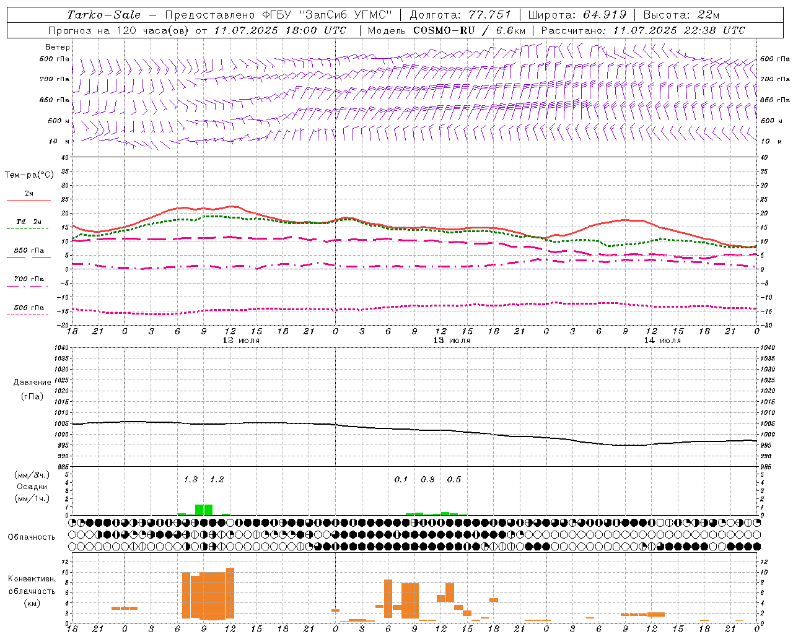The width and height of the screenshot is (793, 634).
Task: Click the date label 14 июля
Action: point(662,341)
